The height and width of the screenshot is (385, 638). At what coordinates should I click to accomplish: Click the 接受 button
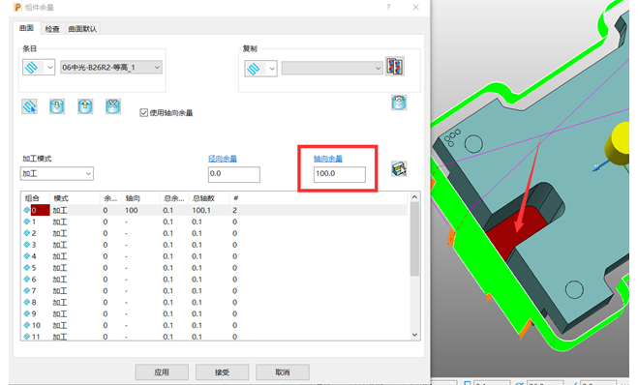(222, 372)
